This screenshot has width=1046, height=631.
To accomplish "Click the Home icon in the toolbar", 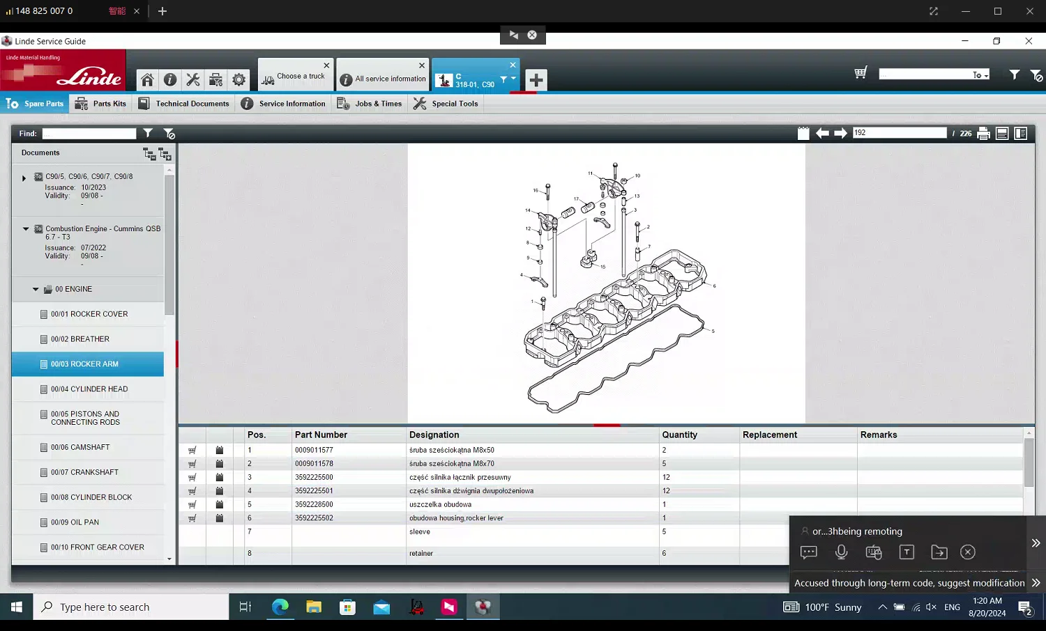I will point(147,79).
